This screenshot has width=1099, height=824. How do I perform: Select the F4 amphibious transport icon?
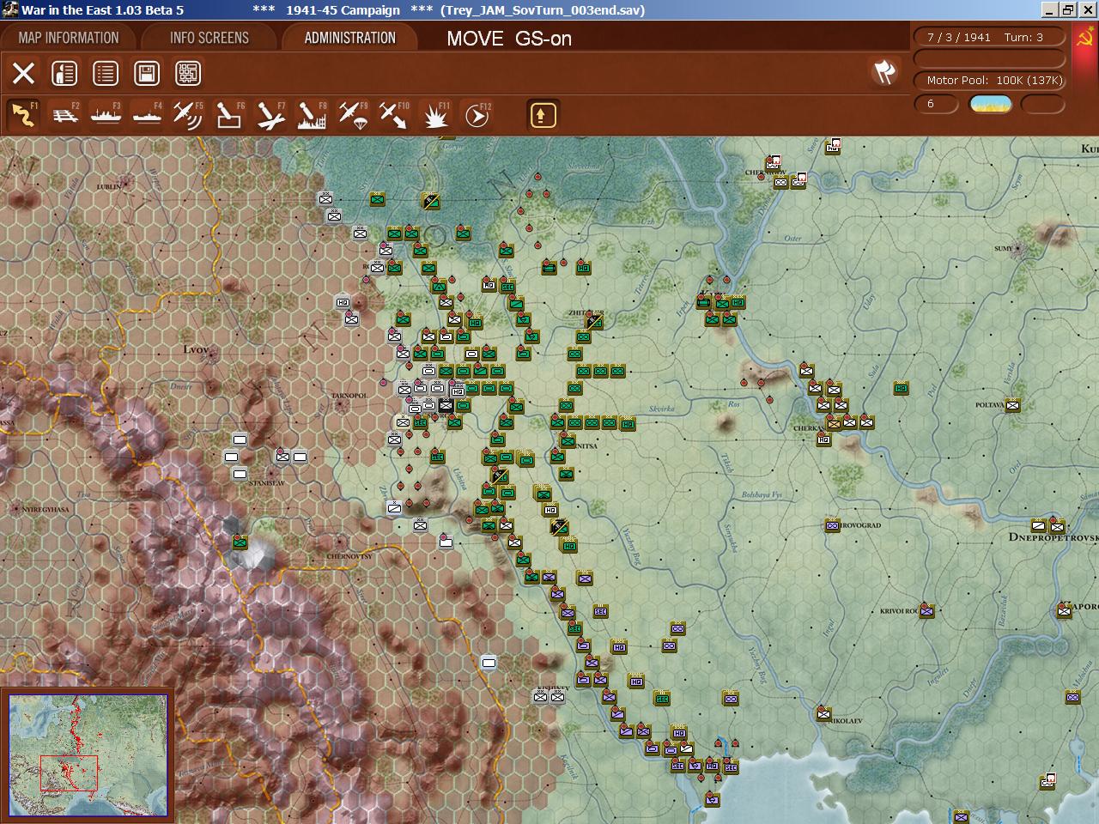(148, 115)
